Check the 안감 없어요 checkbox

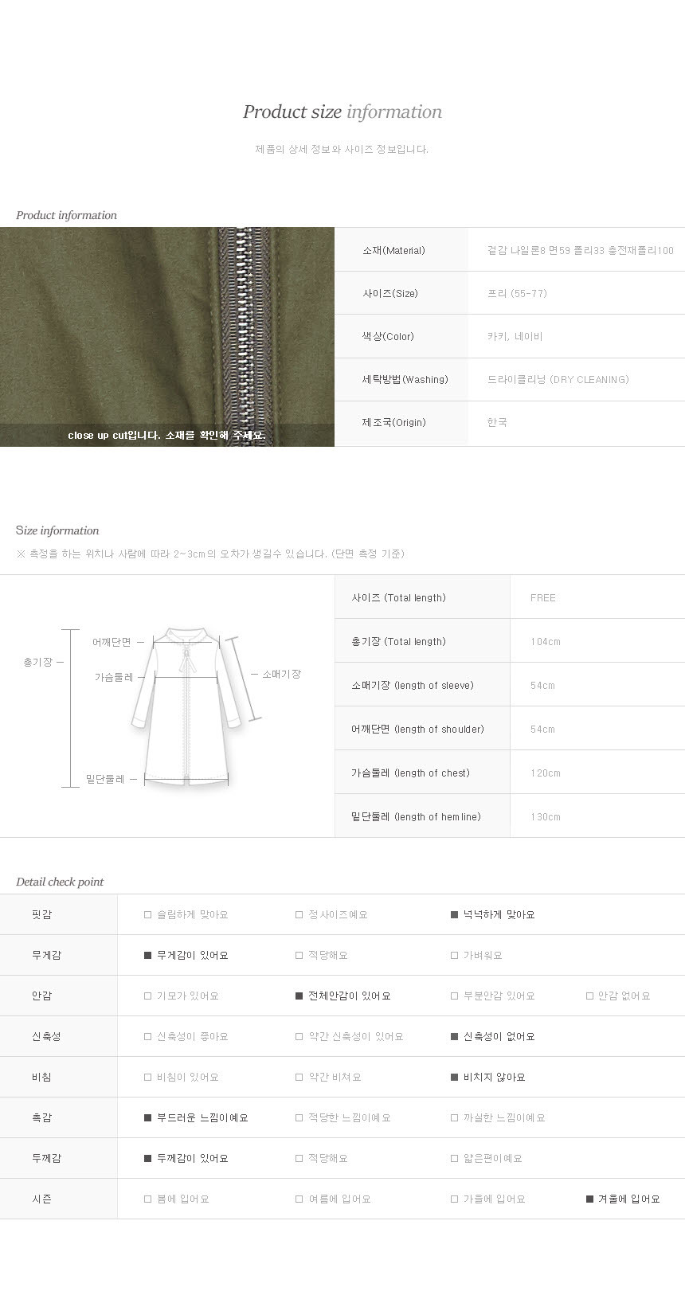coord(589,996)
